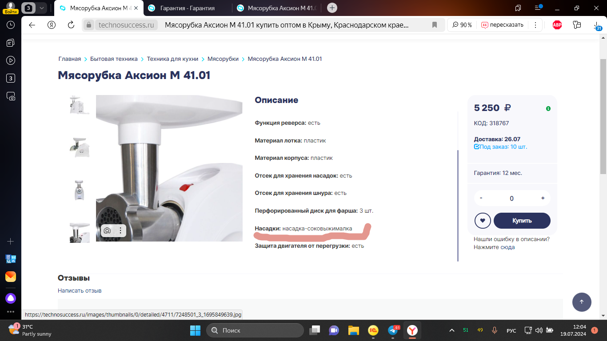Open task view icon on taskbar
This screenshot has height=341, width=607.
click(315, 330)
